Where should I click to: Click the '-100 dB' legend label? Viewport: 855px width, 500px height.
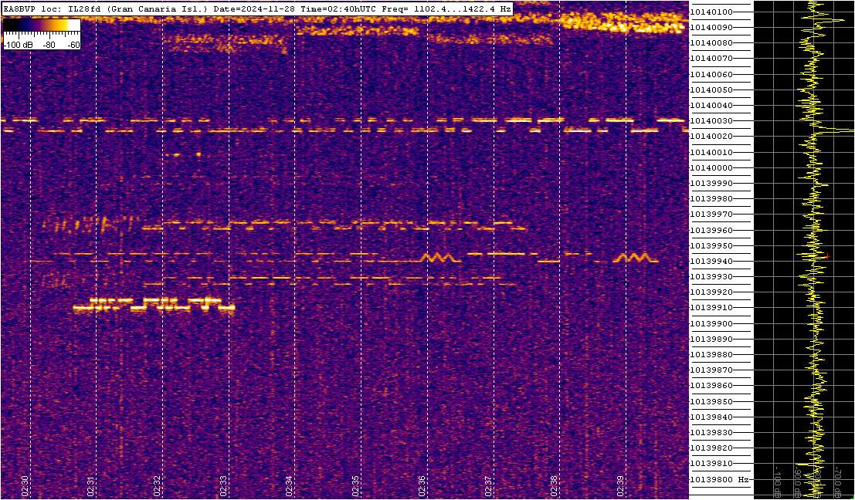(x=19, y=46)
